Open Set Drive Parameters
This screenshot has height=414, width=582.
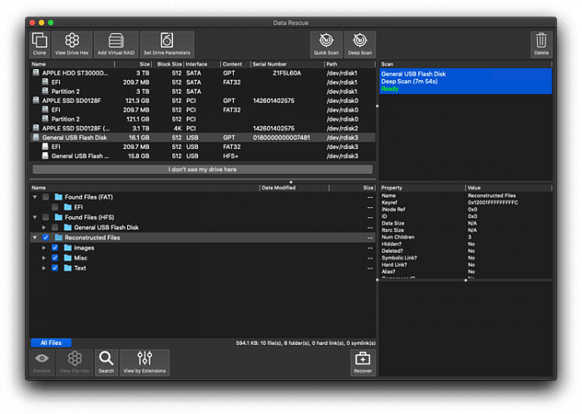tap(166, 44)
